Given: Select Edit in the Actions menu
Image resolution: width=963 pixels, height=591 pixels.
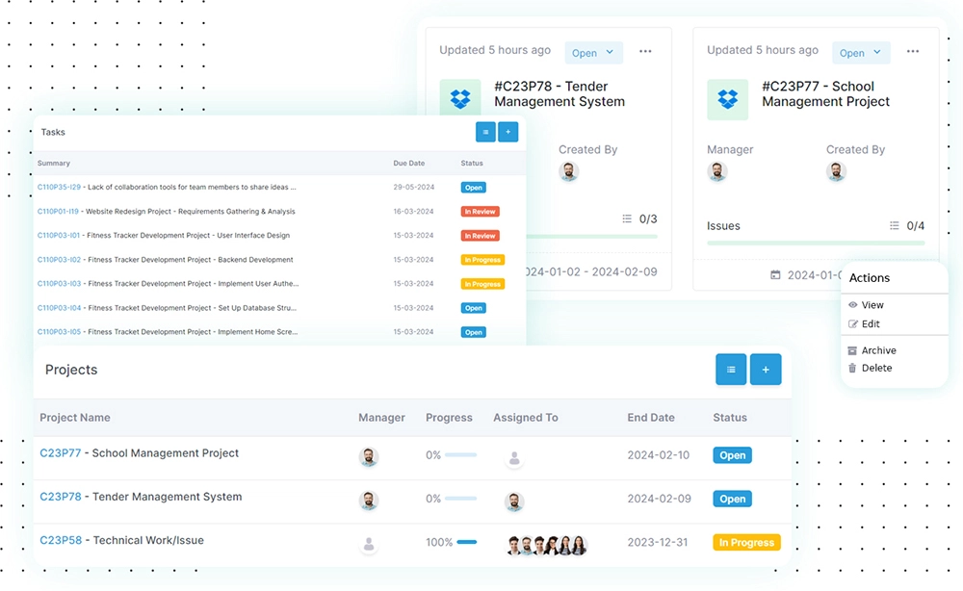Looking at the screenshot, I should [x=870, y=324].
